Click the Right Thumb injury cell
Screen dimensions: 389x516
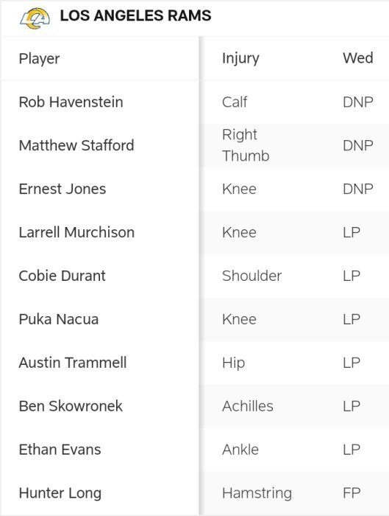click(x=246, y=145)
